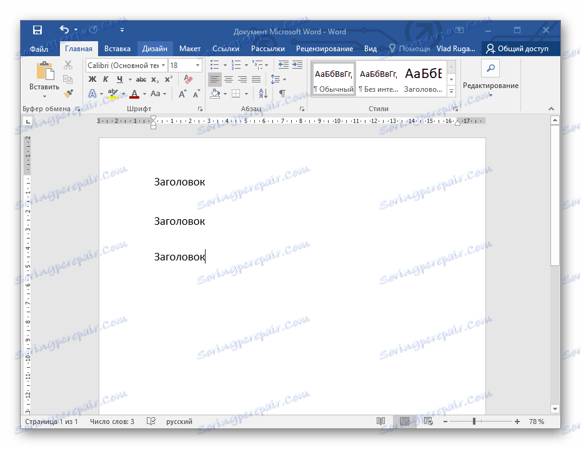
Task: Align text left
Action: coord(214,79)
